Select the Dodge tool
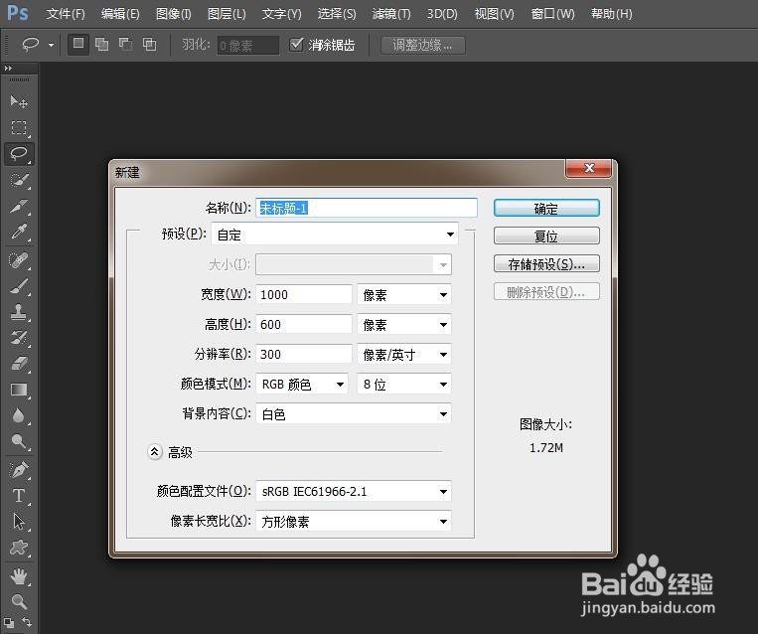This screenshot has height=634, width=758. [x=19, y=441]
